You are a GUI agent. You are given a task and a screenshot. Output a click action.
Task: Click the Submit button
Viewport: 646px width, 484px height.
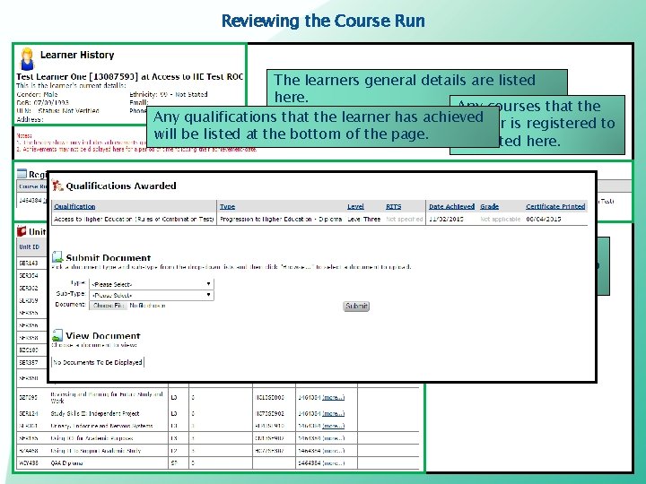point(356,306)
